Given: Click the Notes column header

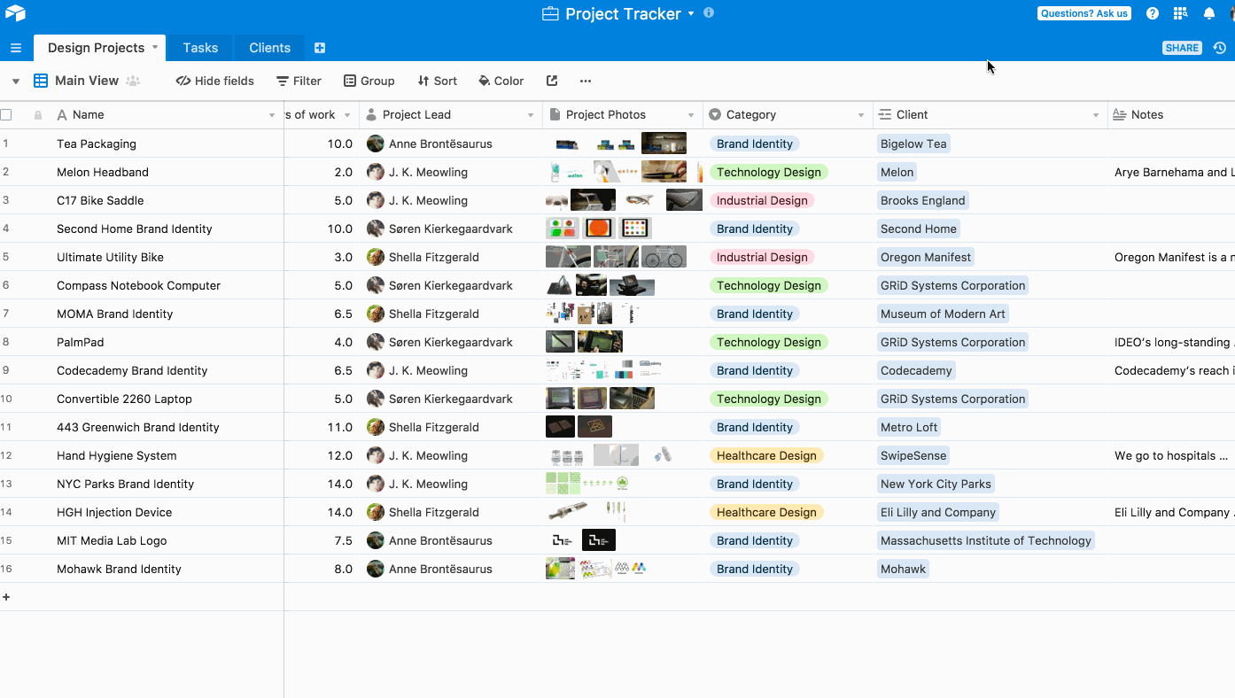Looking at the screenshot, I should tap(1171, 115).
